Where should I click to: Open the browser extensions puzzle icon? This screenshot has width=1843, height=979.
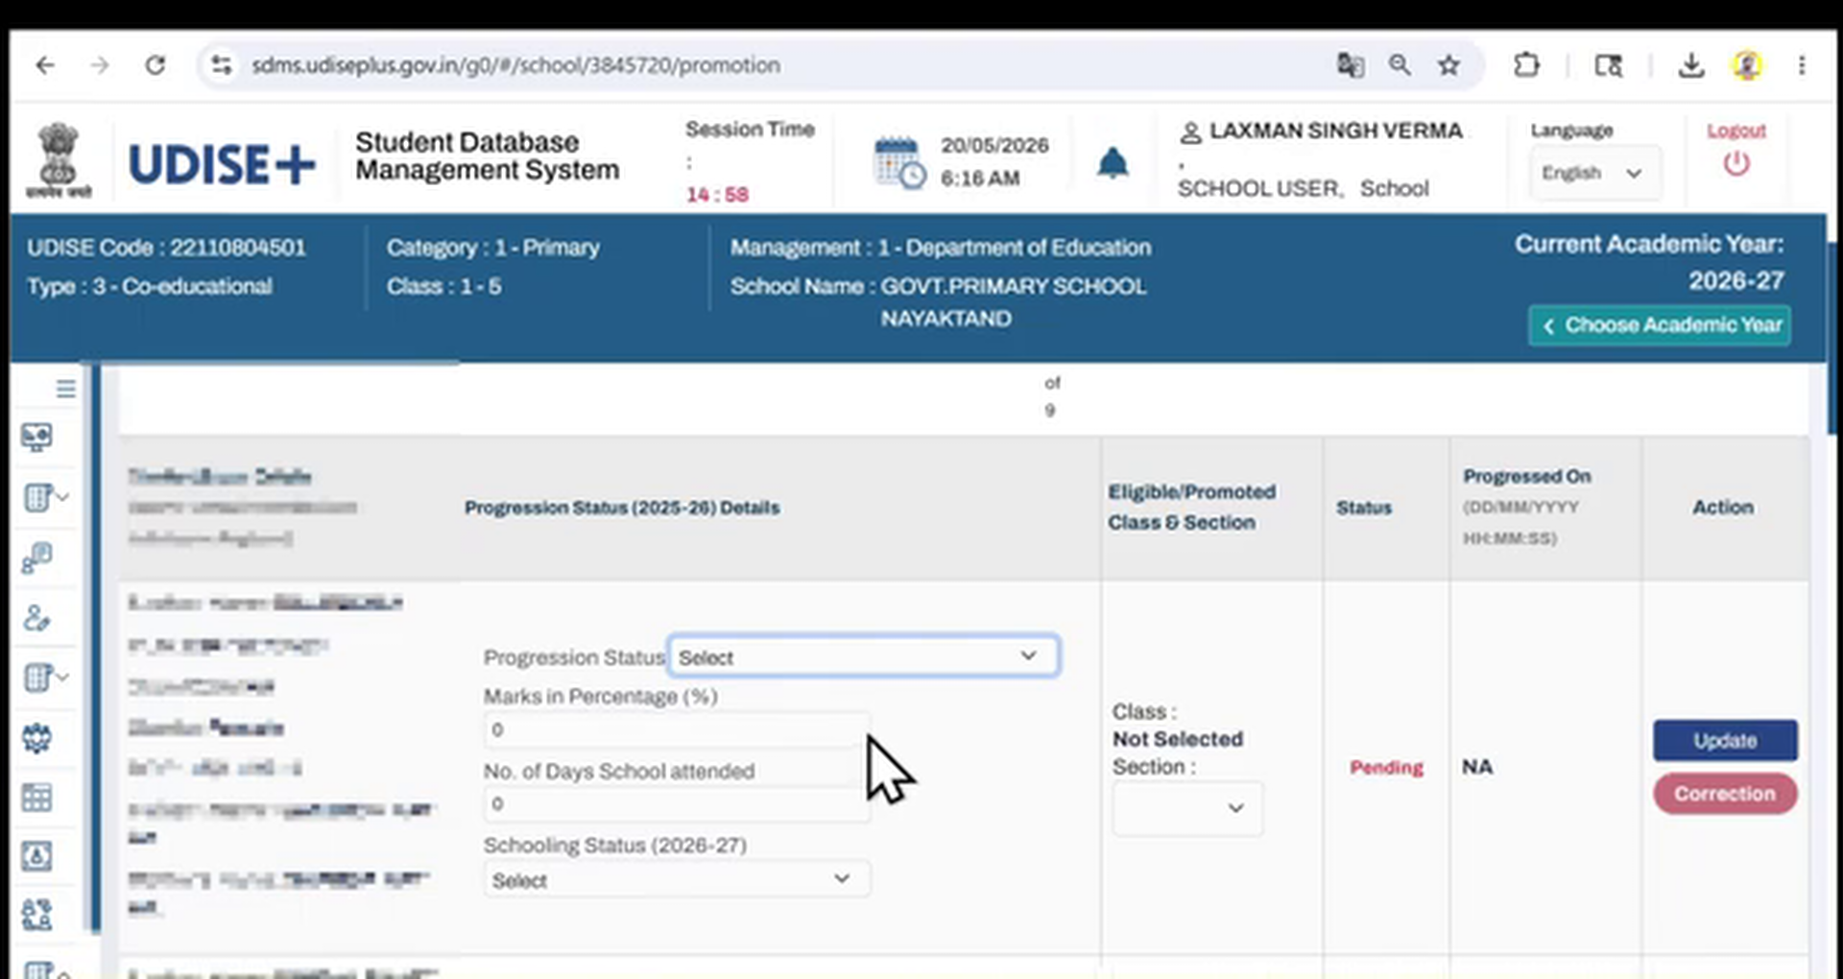pyautogui.click(x=1526, y=65)
